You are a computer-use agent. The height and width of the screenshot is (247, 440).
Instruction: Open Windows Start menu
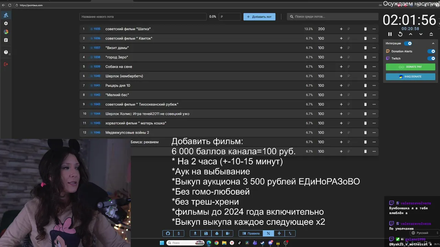click(162, 243)
